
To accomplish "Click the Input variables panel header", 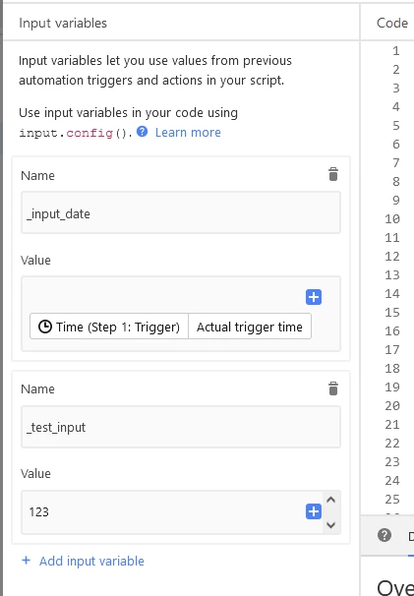I will point(63,23).
